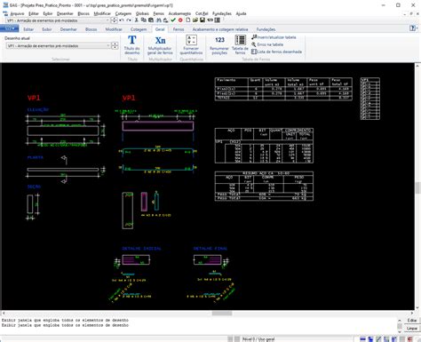
Task: Select the Fornecer quantitativos icon
Action: (x=191, y=44)
